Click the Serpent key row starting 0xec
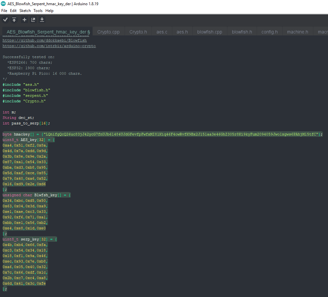Screen dimensions: 328x297 click(25, 261)
